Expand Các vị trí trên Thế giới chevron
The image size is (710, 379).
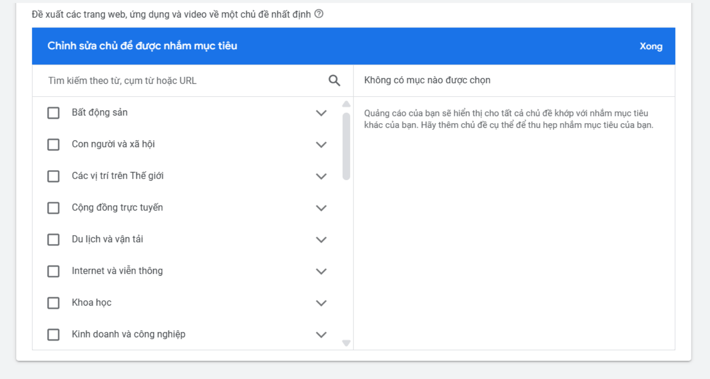click(x=321, y=176)
